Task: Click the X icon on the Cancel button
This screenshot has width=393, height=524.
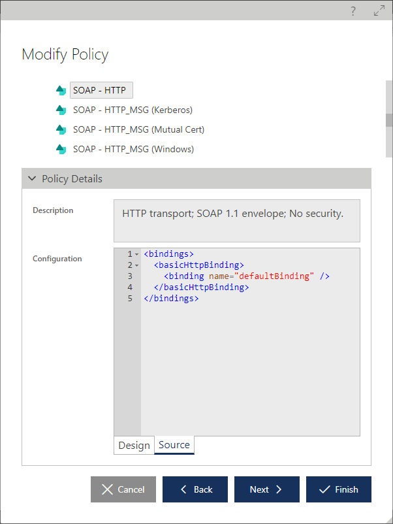Action: coord(107,489)
